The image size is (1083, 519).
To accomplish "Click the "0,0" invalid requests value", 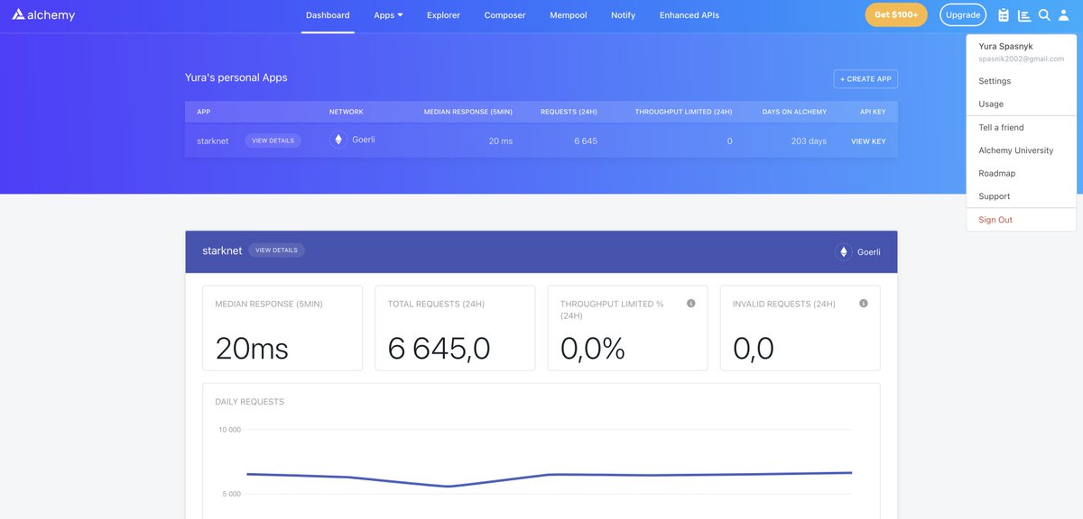I will (x=754, y=348).
